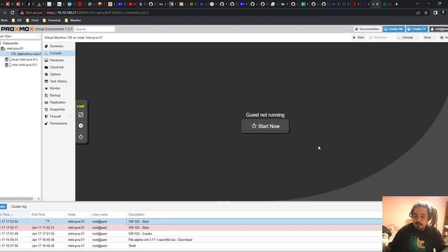
Task: Select failed red VM 100 - Start task
Action: 191,227
